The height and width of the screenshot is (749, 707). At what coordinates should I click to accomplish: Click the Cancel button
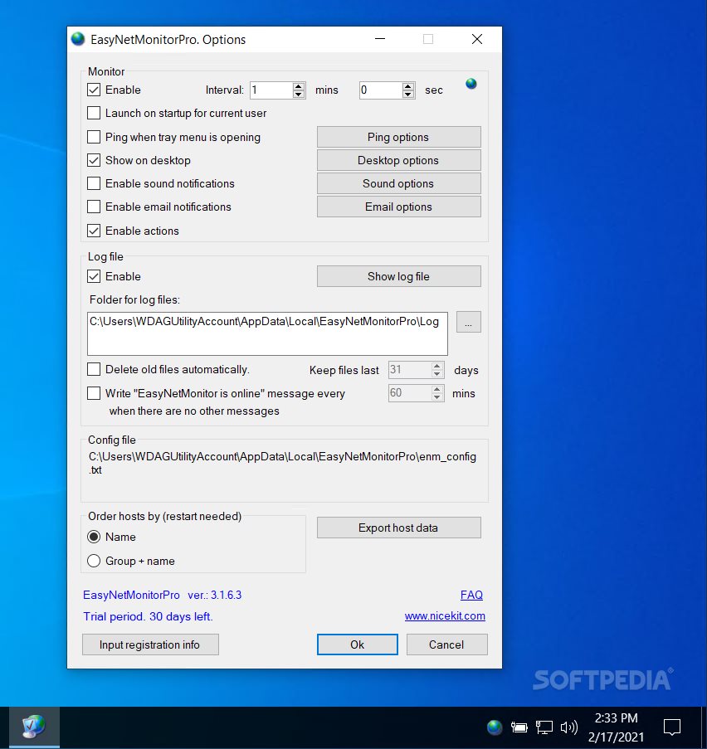pos(446,644)
